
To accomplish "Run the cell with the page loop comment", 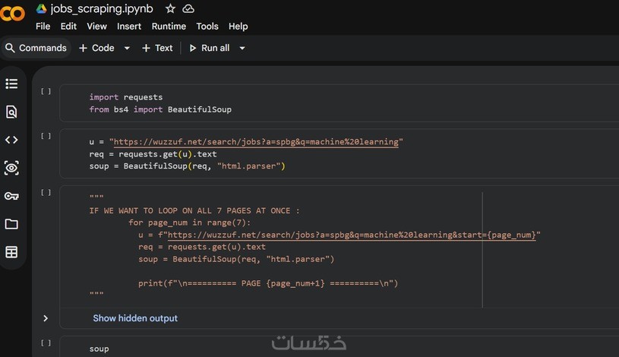I will pos(46,192).
